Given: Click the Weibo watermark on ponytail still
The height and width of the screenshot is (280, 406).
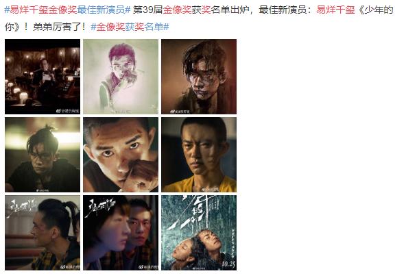Looking at the screenshot, I should click(x=70, y=267).
